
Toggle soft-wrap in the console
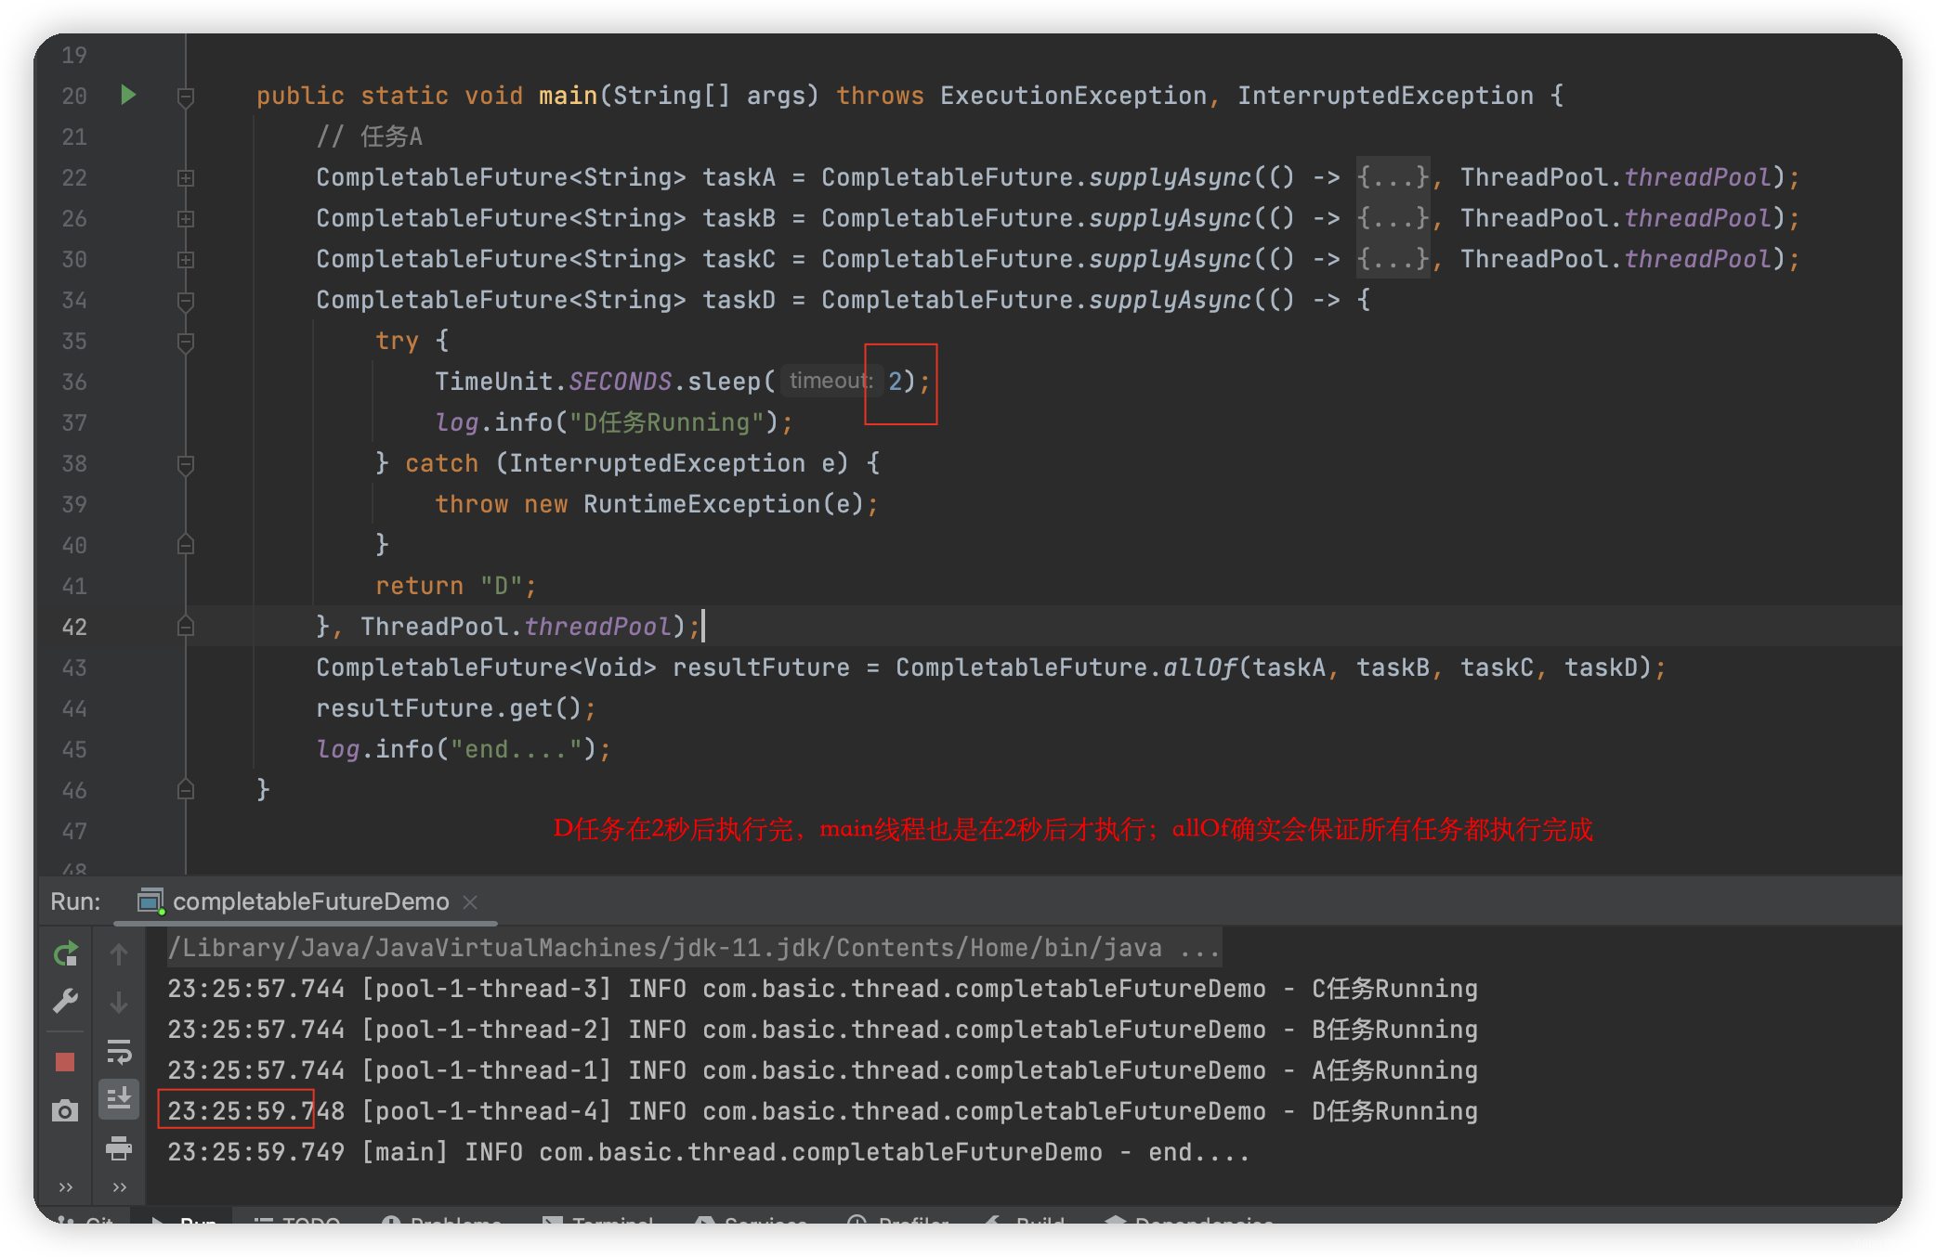[119, 1051]
